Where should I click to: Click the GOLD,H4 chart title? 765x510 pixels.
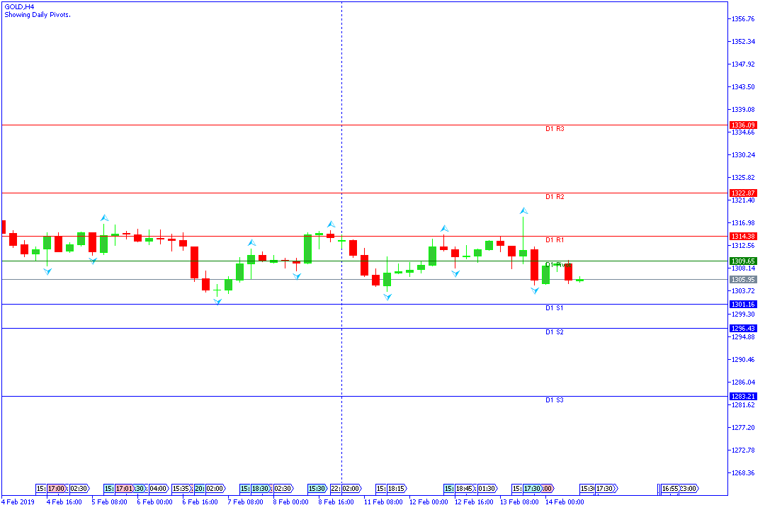pos(19,6)
